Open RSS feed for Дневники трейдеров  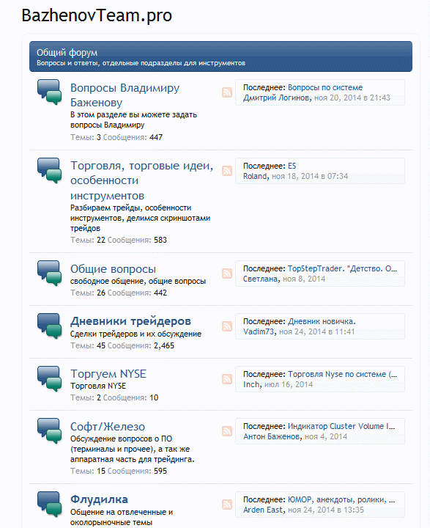click(x=227, y=326)
